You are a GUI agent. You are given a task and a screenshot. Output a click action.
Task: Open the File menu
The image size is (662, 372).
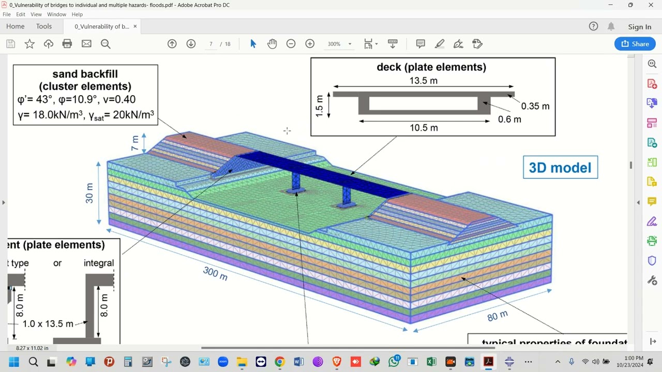click(x=7, y=14)
